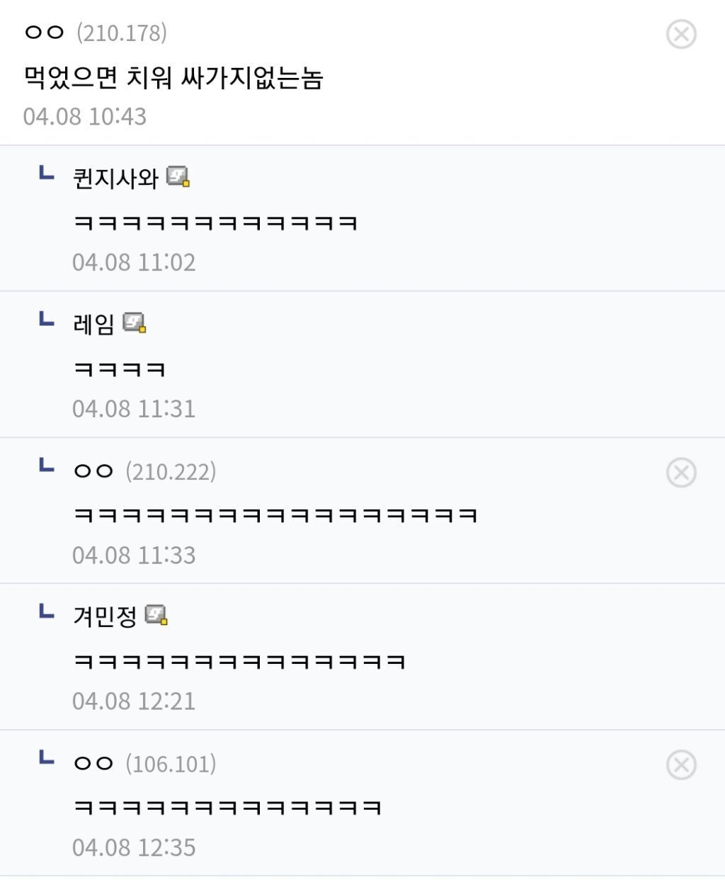Click the reply arrow icon before 겨민정
Viewport: 725px width, 885px height.
point(46,611)
